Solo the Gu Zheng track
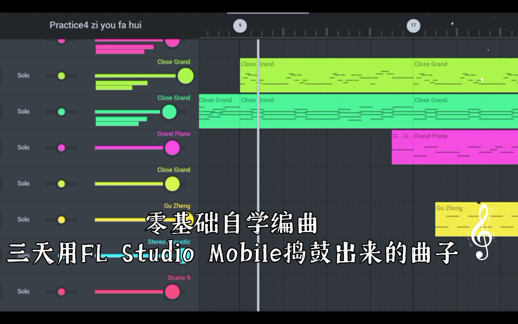This screenshot has height=324, width=518. (x=23, y=219)
